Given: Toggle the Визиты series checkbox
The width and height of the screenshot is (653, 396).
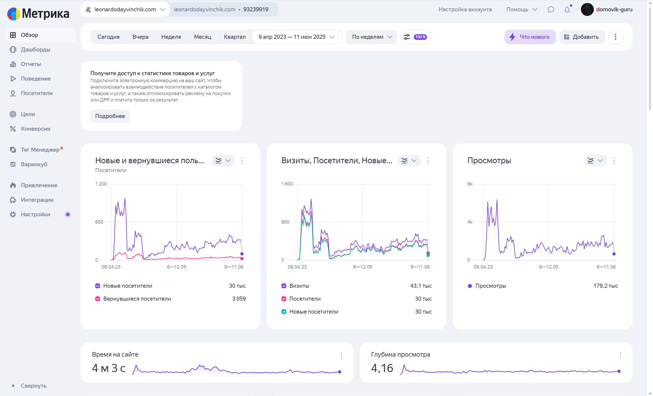Looking at the screenshot, I should pos(284,286).
